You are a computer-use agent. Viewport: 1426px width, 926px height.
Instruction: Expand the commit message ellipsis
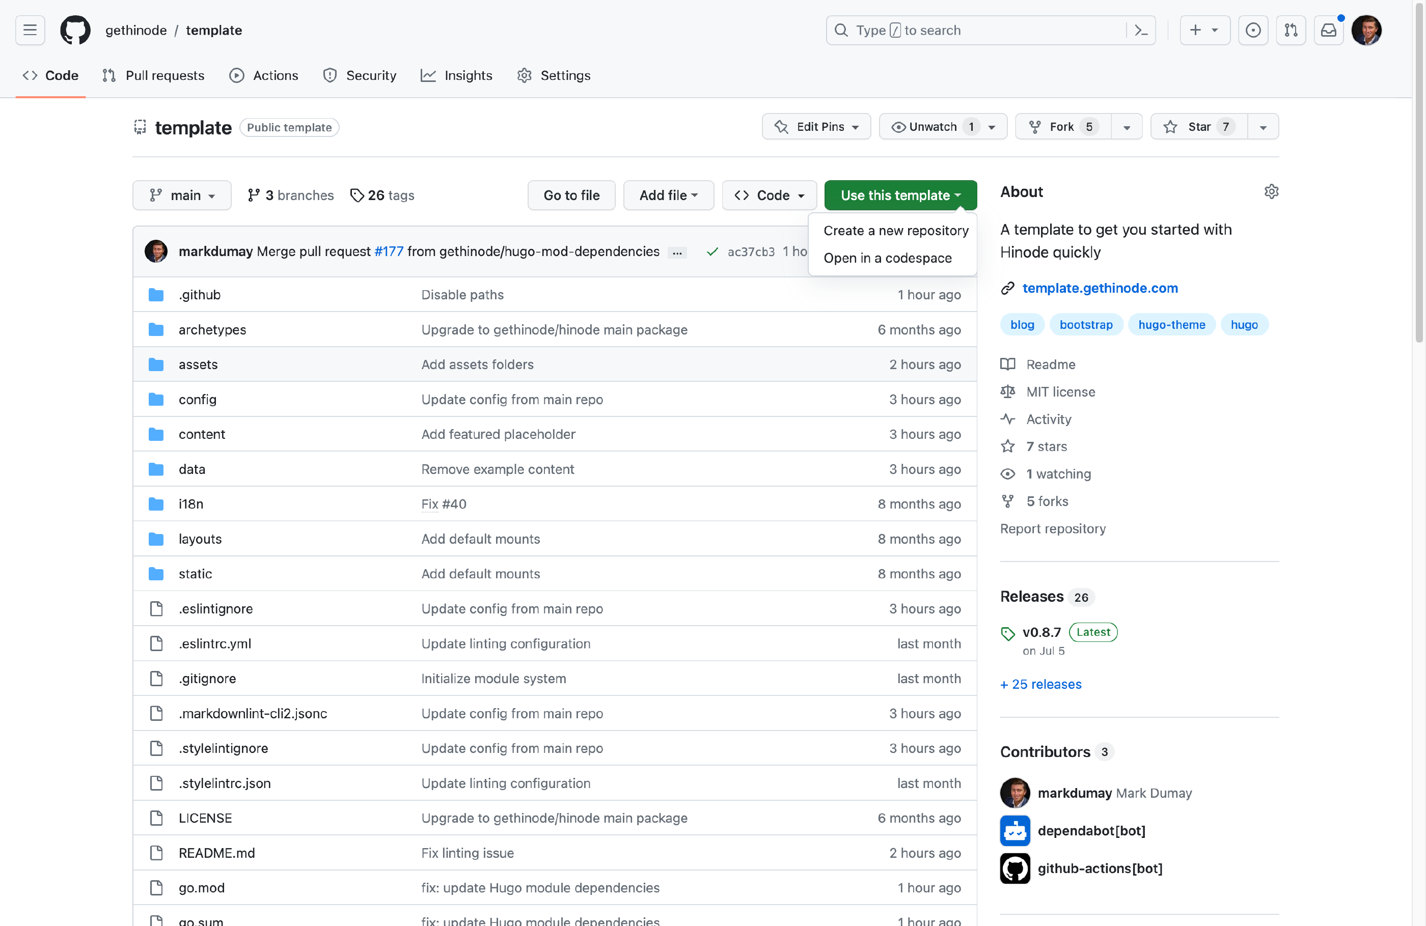(x=677, y=252)
